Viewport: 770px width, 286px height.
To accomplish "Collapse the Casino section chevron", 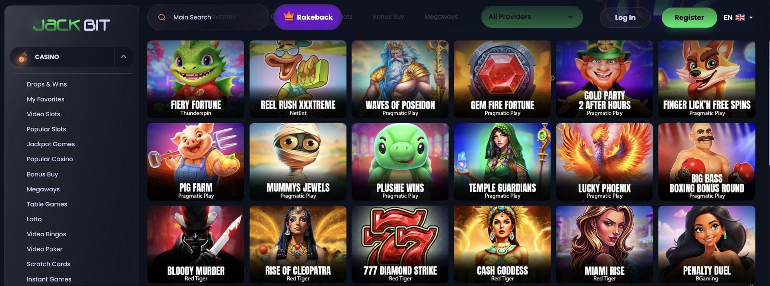I will [124, 57].
